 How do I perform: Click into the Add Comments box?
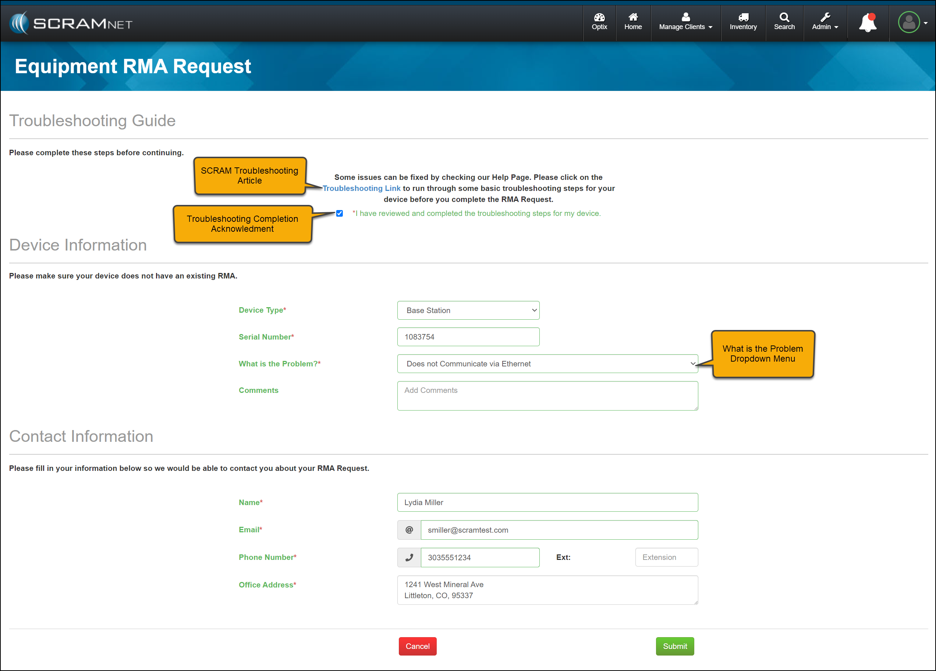(547, 395)
